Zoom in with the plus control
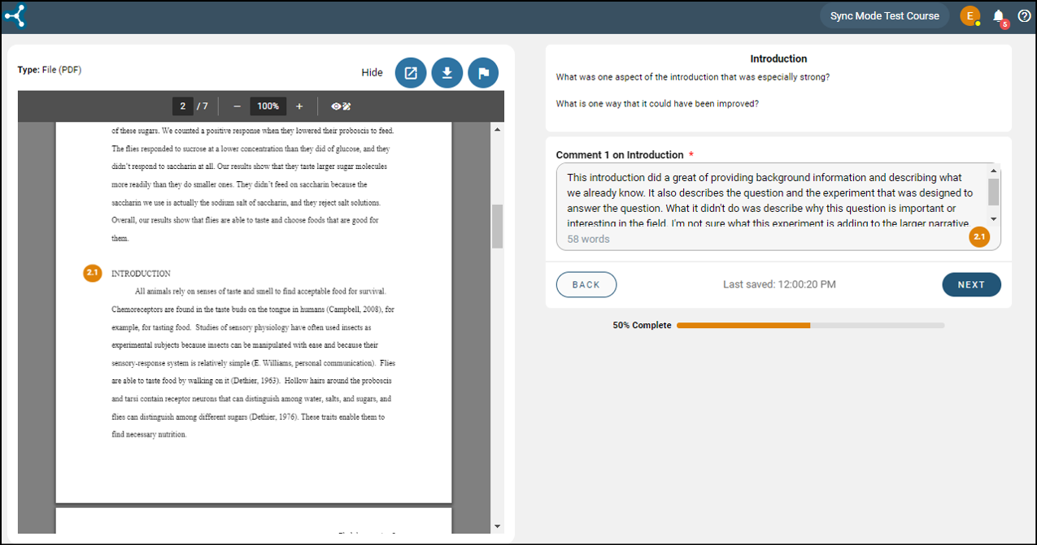Image resolution: width=1037 pixels, height=545 pixels. pyautogui.click(x=298, y=106)
